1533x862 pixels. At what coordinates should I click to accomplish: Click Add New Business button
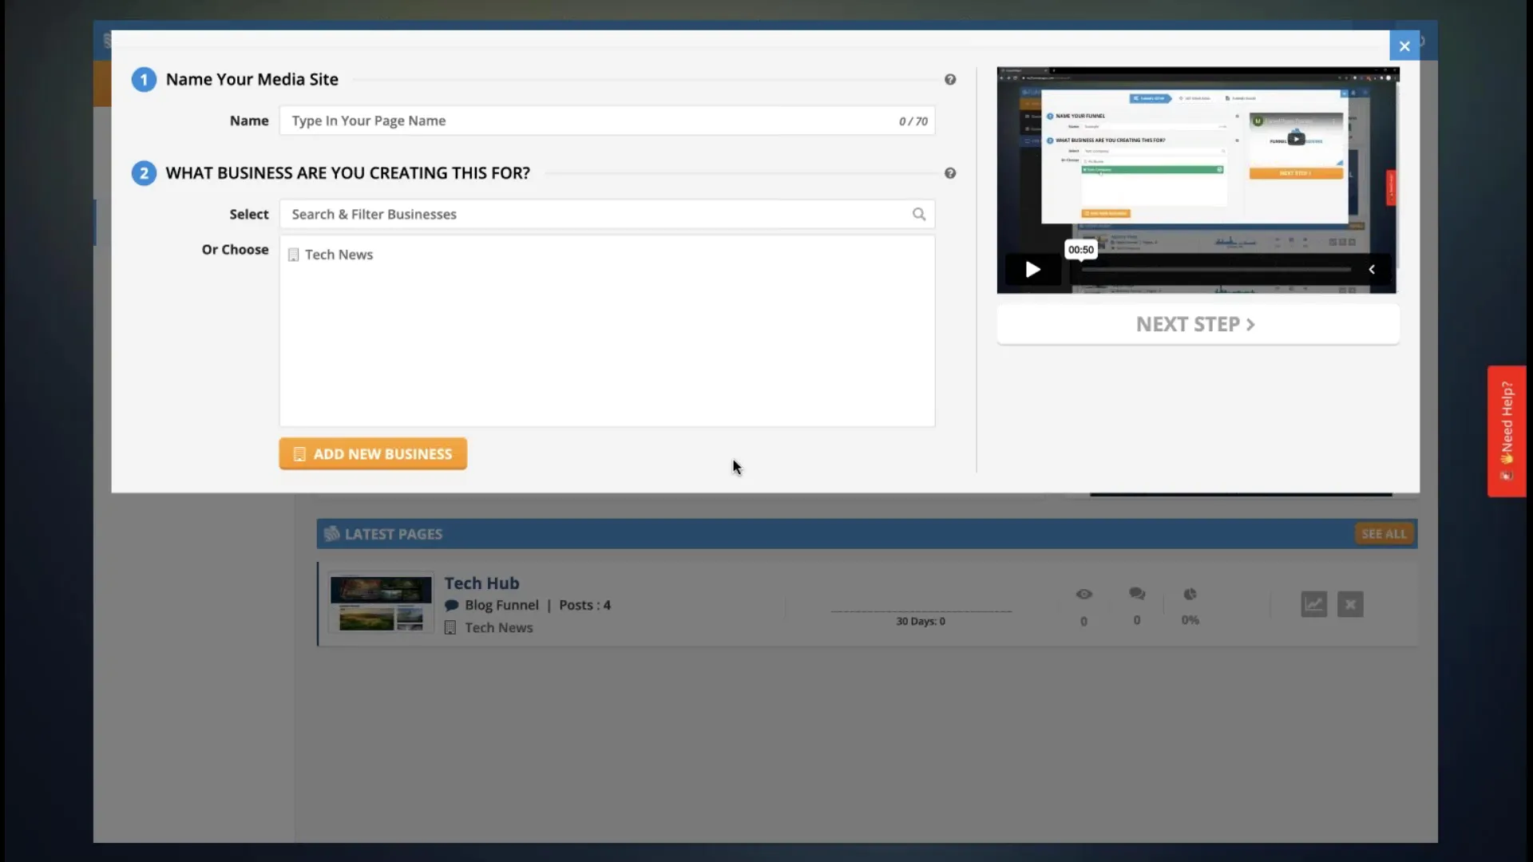coord(373,453)
